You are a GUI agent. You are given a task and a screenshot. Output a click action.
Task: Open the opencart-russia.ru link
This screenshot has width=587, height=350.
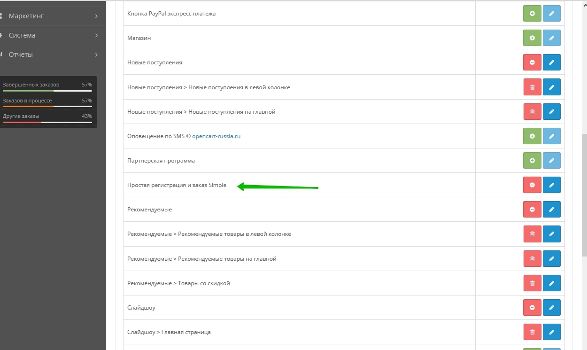tap(216, 136)
